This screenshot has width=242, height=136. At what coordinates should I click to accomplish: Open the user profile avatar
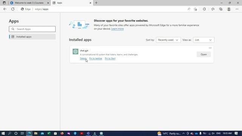point(229,9)
